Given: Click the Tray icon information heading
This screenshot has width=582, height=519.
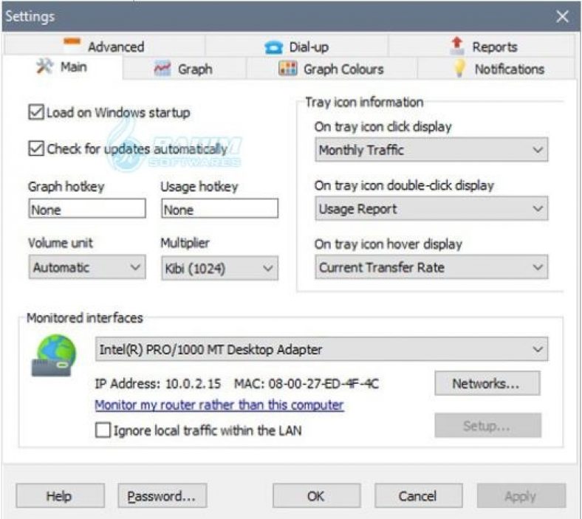Looking at the screenshot, I should [x=364, y=102].
